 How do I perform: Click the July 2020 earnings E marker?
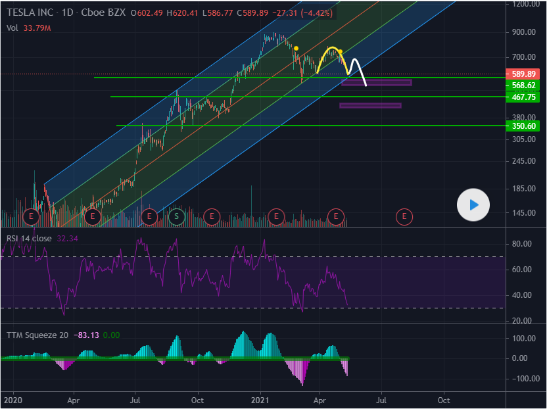[x=149, y=216]
